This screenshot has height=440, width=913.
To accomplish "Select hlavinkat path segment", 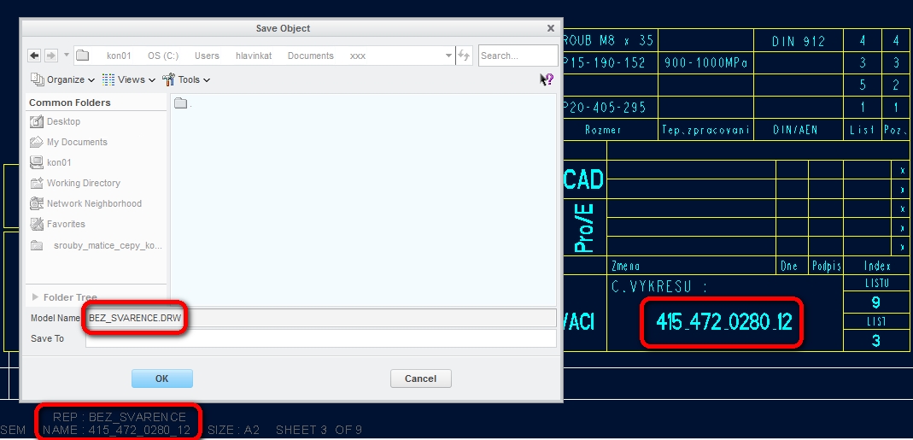I will (254, 56).
